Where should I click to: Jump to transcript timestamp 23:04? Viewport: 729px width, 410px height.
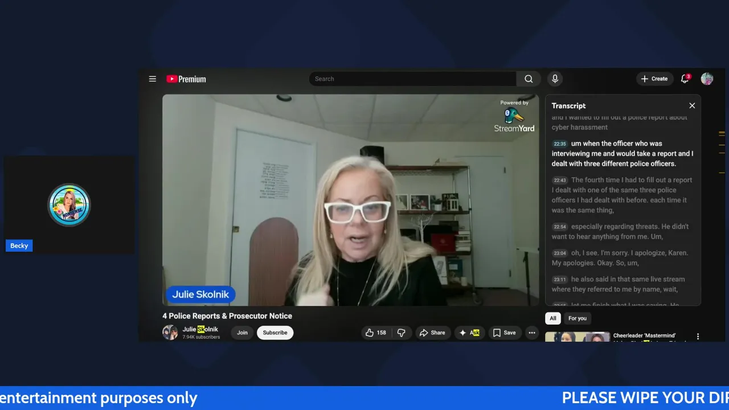click(x=560, y=253)
